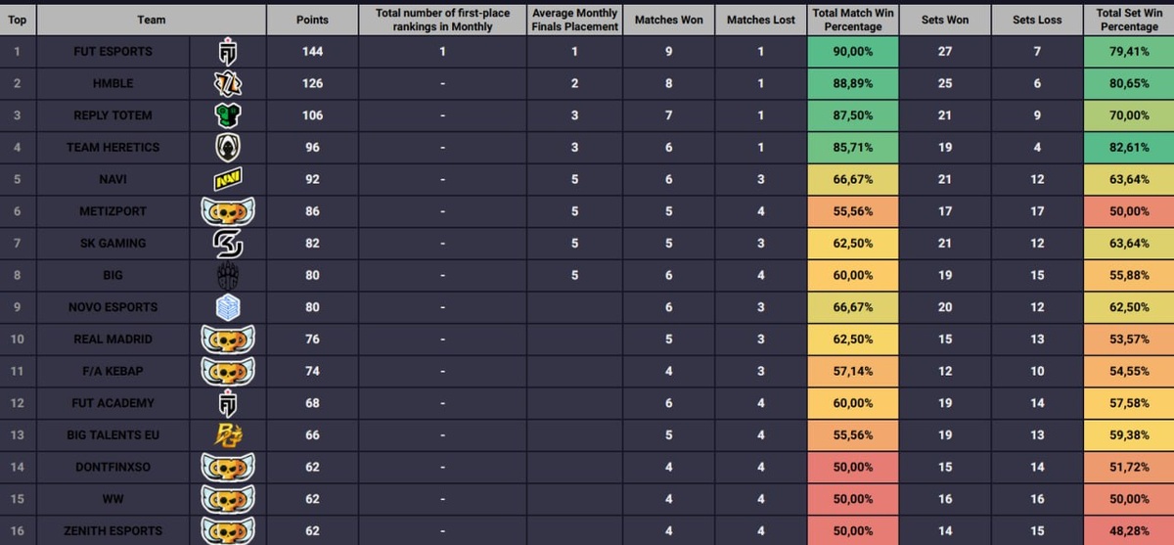Click the 82,61% set win cell
This screenshot has width=1174, height=545.
(1128, 148)
